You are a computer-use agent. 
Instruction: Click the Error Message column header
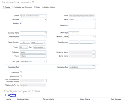pos(116,99)
